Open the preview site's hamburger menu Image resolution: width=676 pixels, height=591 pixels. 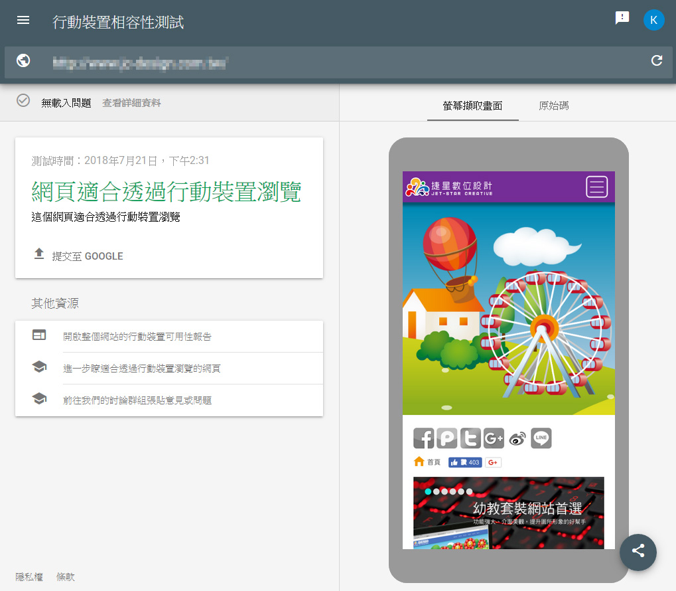click(x=597, y=187)
